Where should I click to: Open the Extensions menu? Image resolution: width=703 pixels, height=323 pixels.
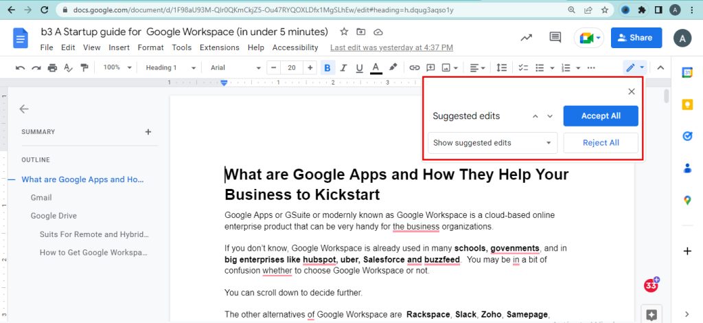click(x=220, y=47)
